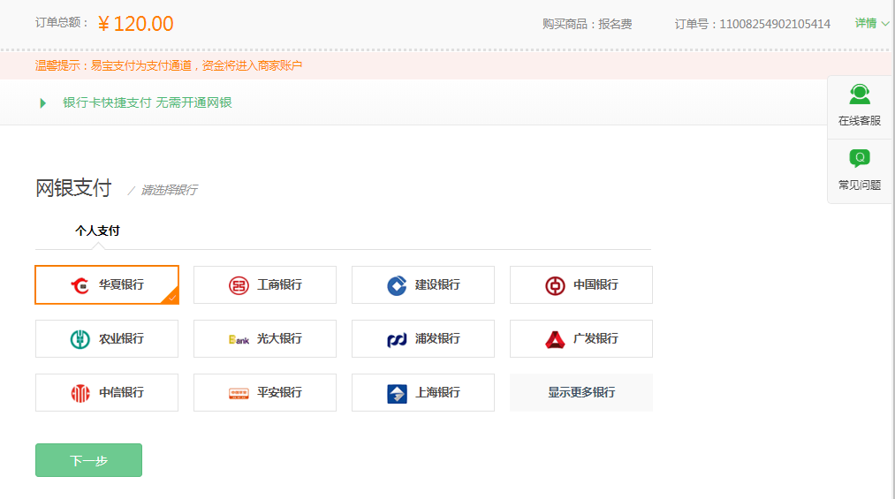Click the ¥120.00 order total amount
Screen dimensions: 895x499
(x=135, y=24)
